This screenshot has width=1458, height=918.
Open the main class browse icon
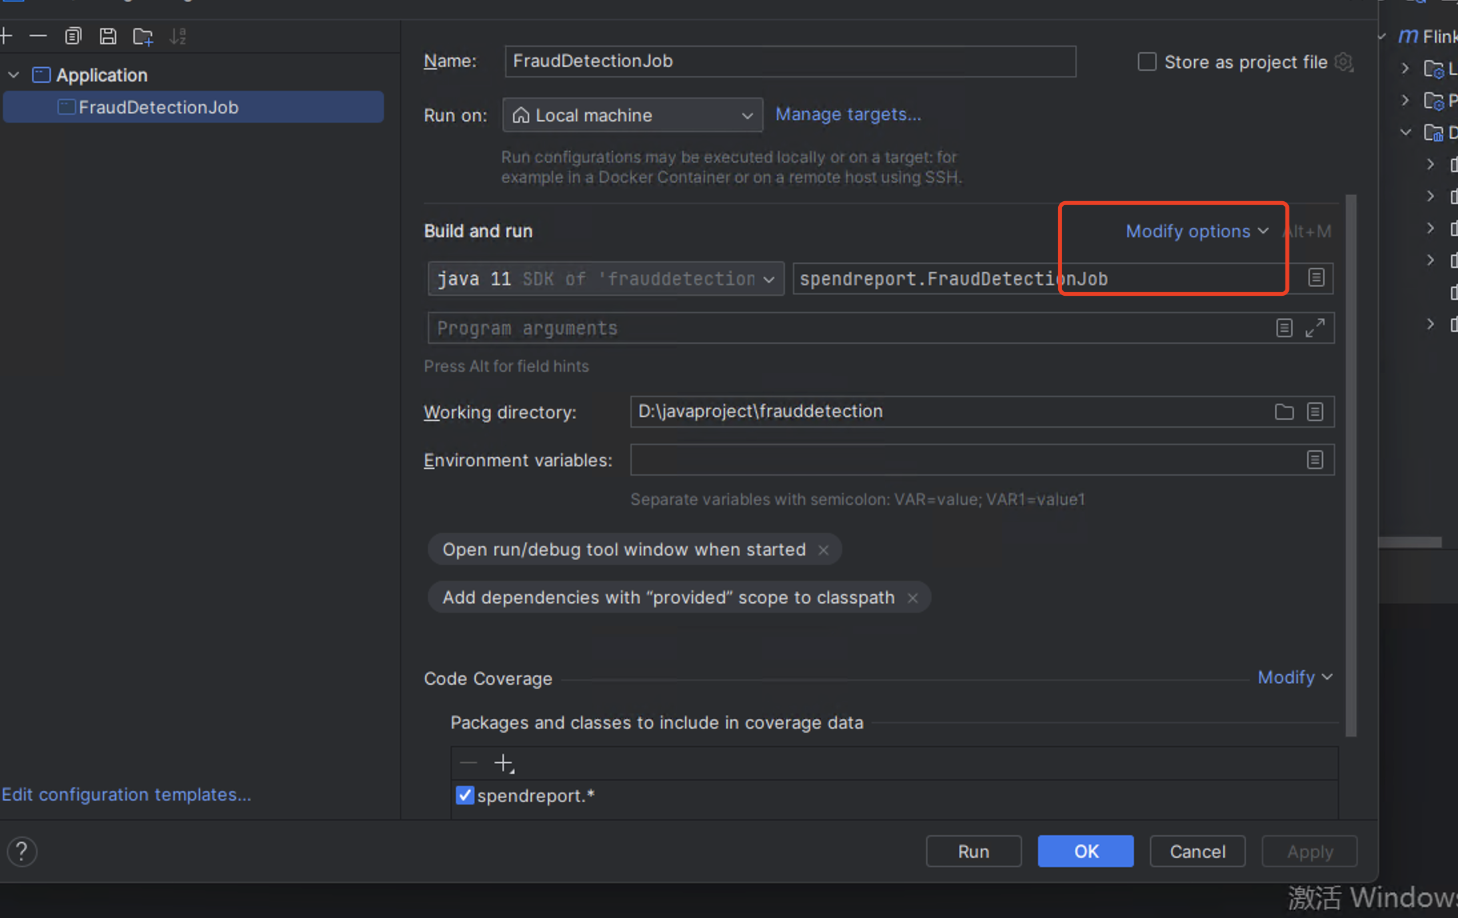tap(1316, 278)
